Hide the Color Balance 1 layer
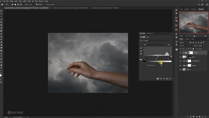 [x=181, y=61]
